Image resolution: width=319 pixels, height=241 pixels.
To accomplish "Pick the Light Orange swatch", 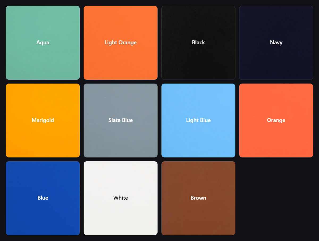I will (121, 43).
